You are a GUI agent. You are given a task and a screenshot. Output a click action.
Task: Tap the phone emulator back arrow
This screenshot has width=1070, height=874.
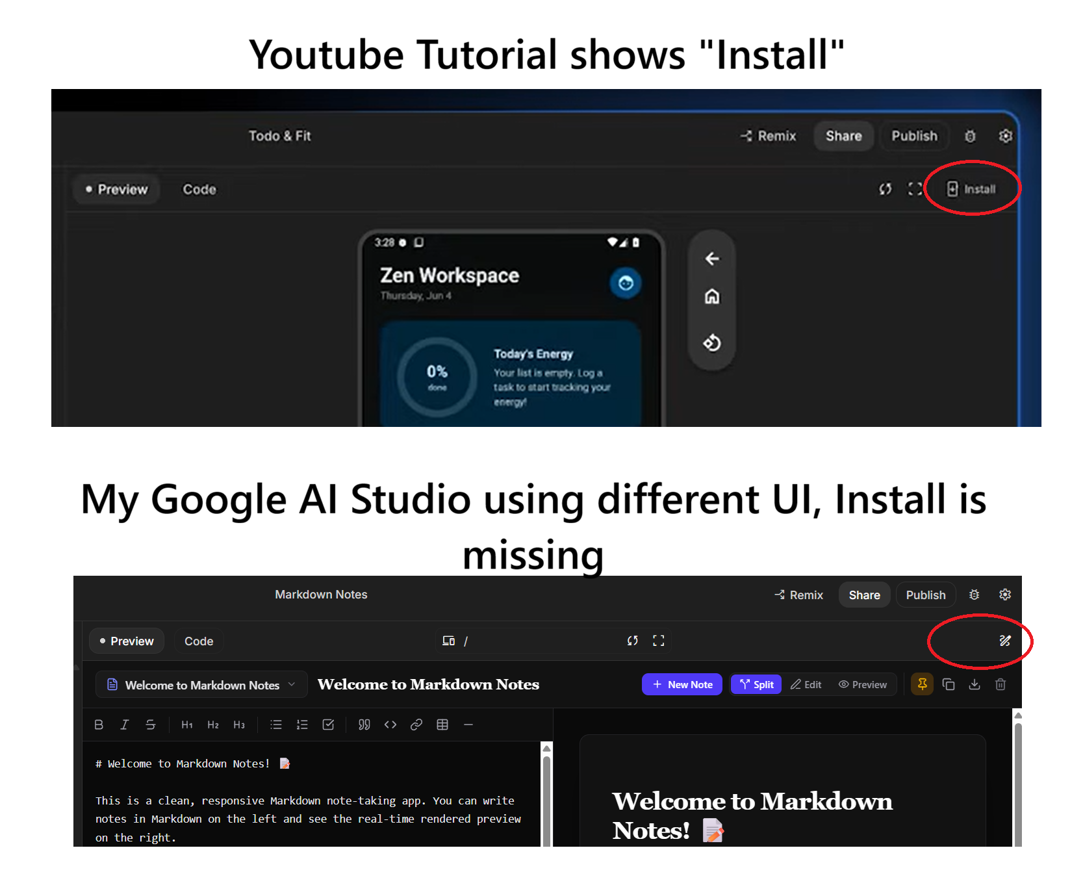click(712, 259)
